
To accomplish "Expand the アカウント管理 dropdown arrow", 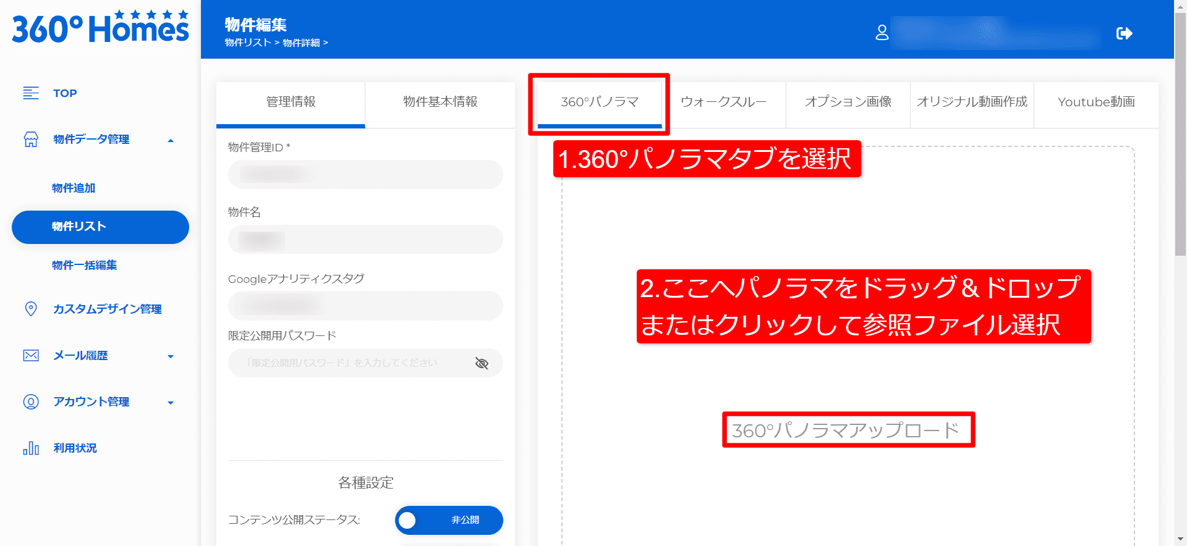I will [171, 403].
